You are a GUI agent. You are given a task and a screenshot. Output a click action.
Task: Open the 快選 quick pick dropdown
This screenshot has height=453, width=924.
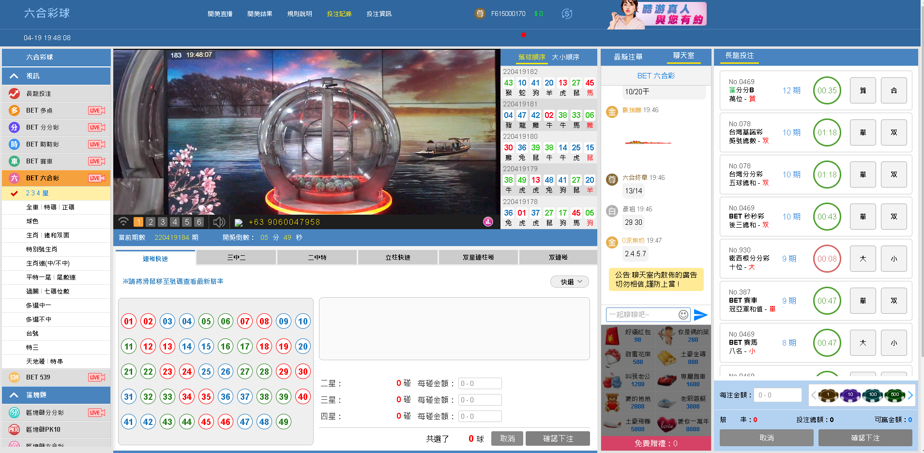(570, 282)
